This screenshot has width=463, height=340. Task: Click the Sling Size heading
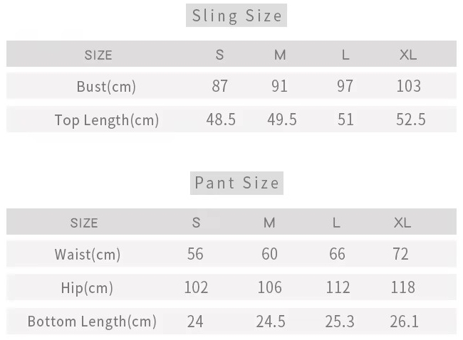(x=236, y=16)
